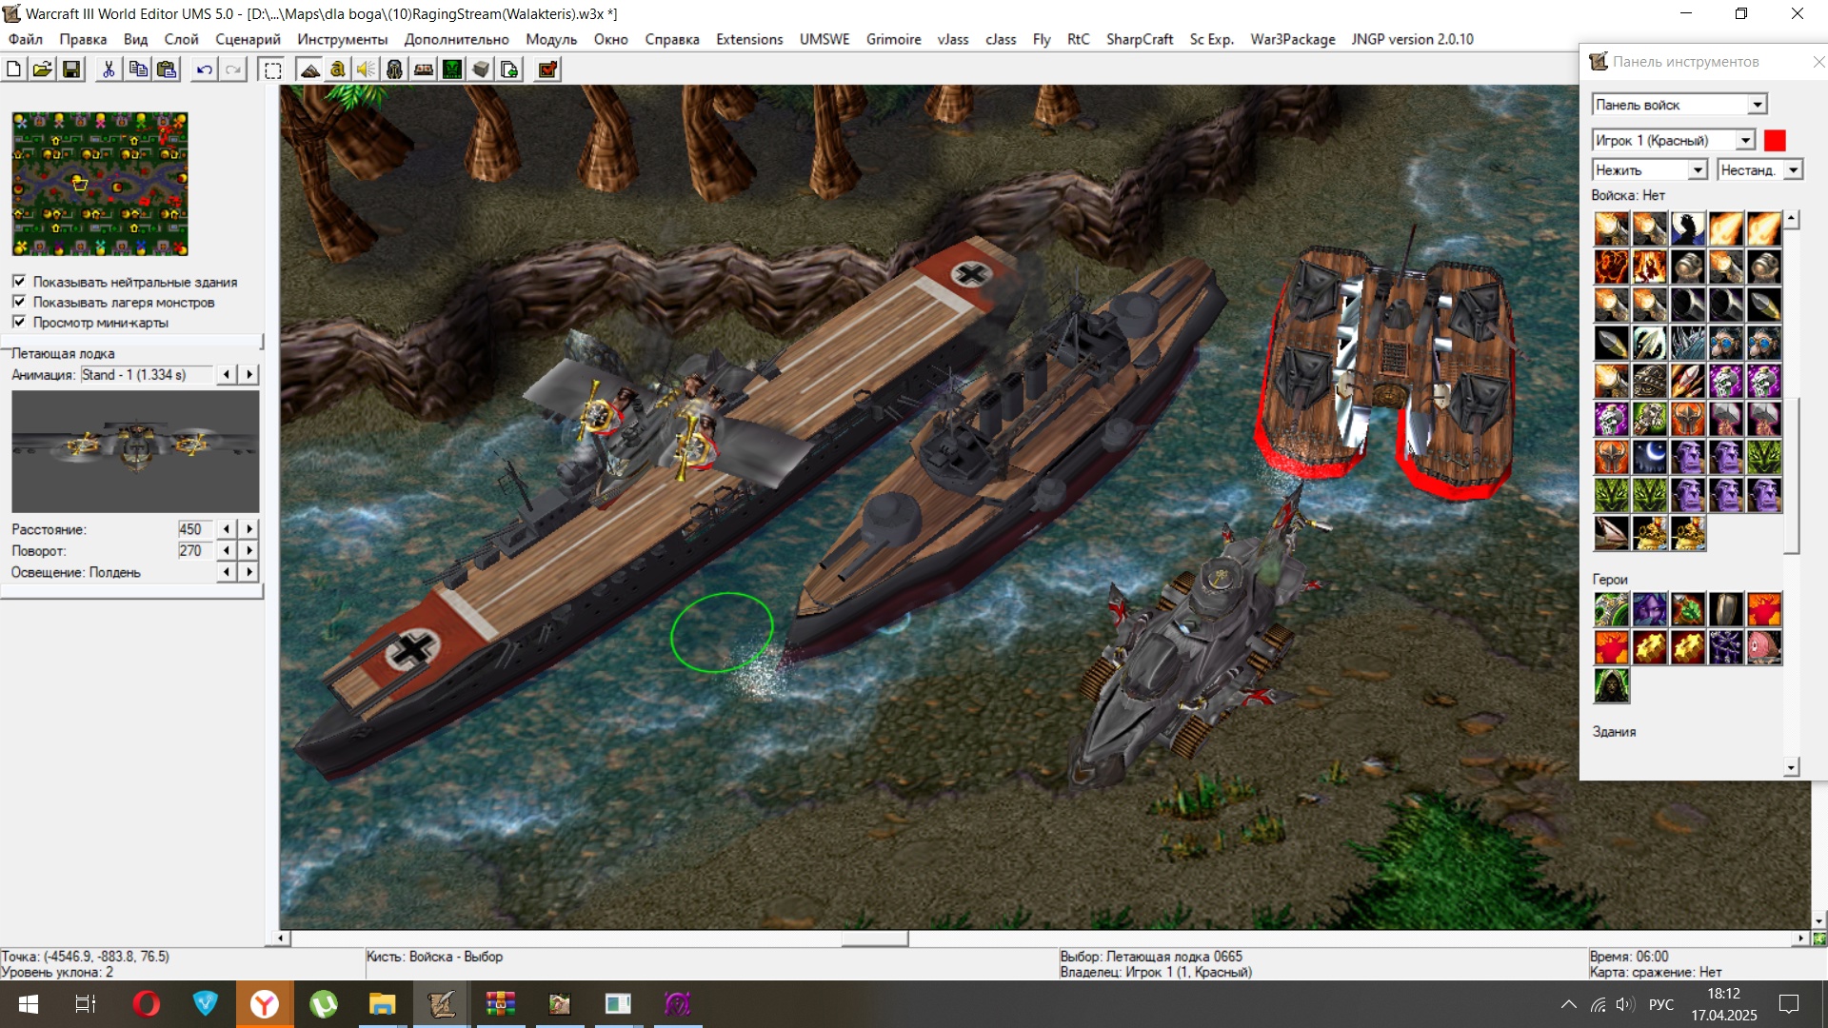Expand the Нежить race dropdown
This screenshot has height=1028, width=1828.
point(1698,169)
